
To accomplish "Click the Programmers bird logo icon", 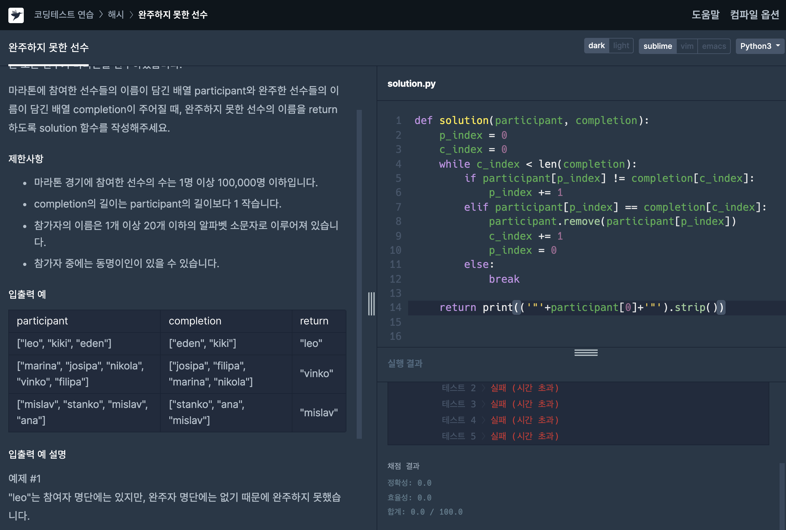I will [x=16, y=15].
